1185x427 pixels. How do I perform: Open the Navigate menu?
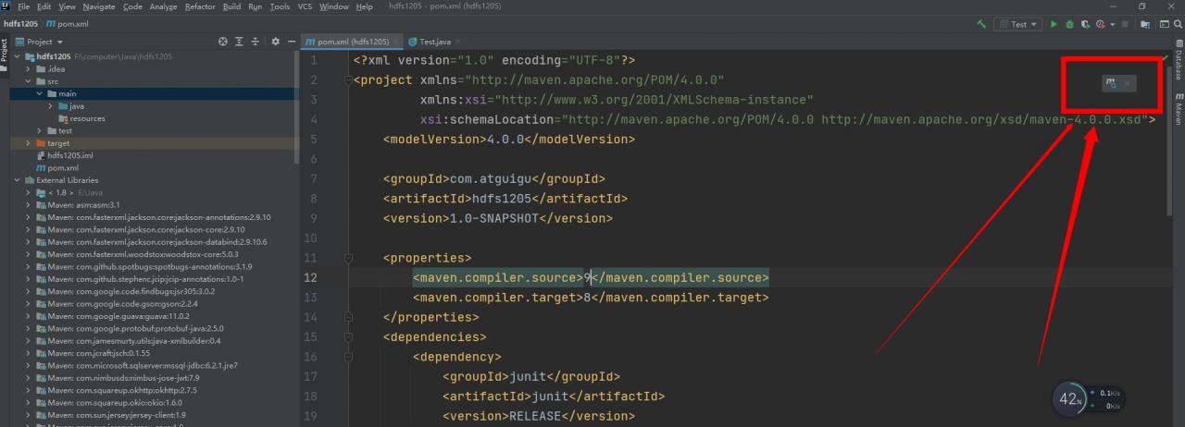(x=100, y=6)
